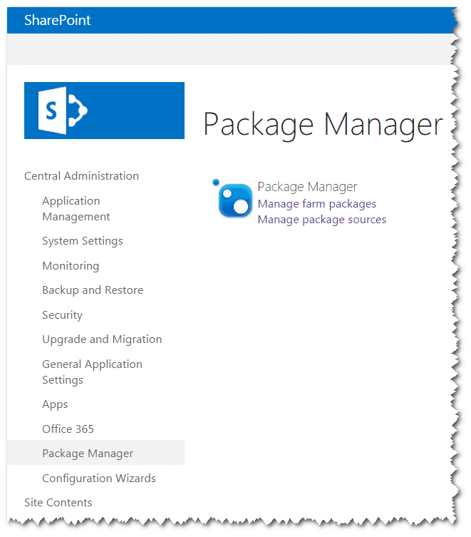Image resolution: width=471 pixels, height=537 pixels.
Task: Open Monitoring in left navigation
Action: (x=71, y=266)
